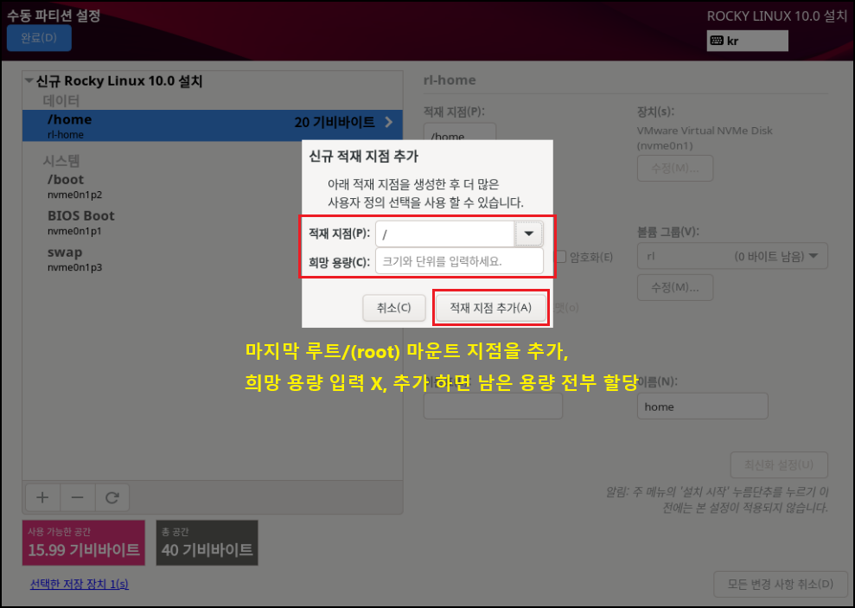Open the 선택한 저장 장치 1(s) link
Screen dimensions: 855x608
80,584
